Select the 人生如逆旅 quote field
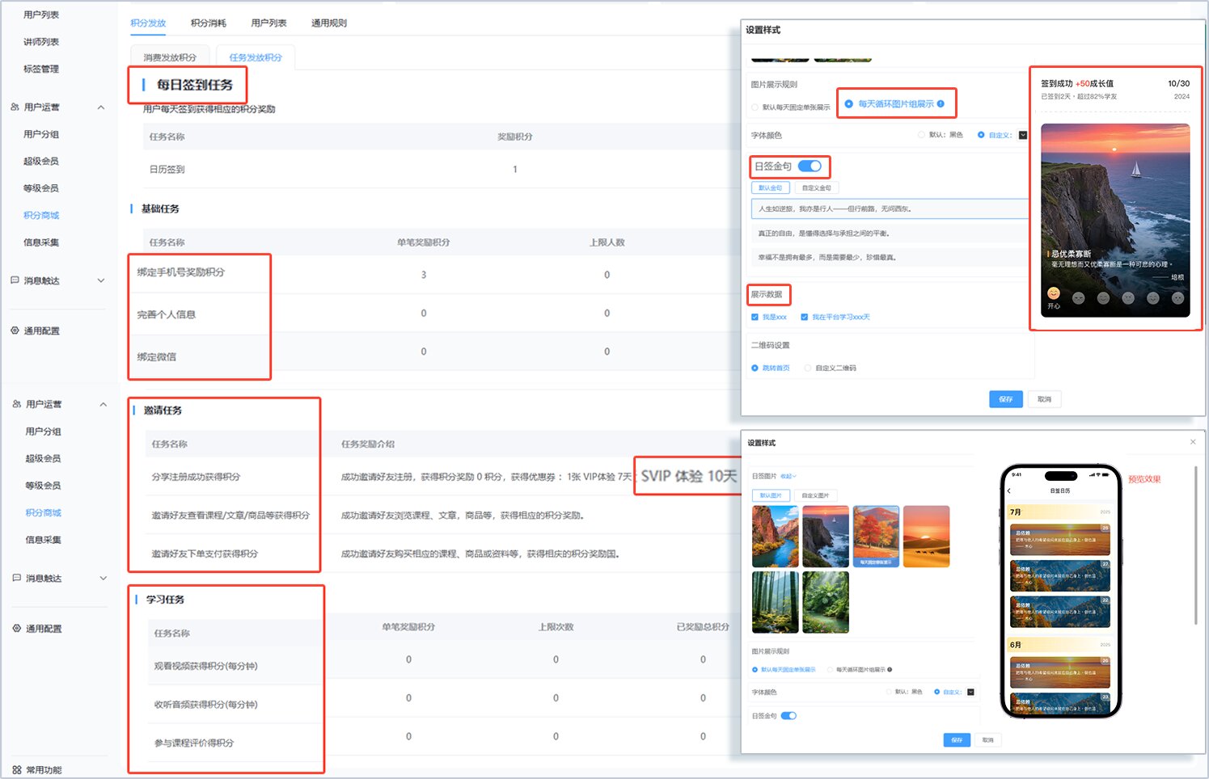The image size is (1209, 779). coord(890,208)
